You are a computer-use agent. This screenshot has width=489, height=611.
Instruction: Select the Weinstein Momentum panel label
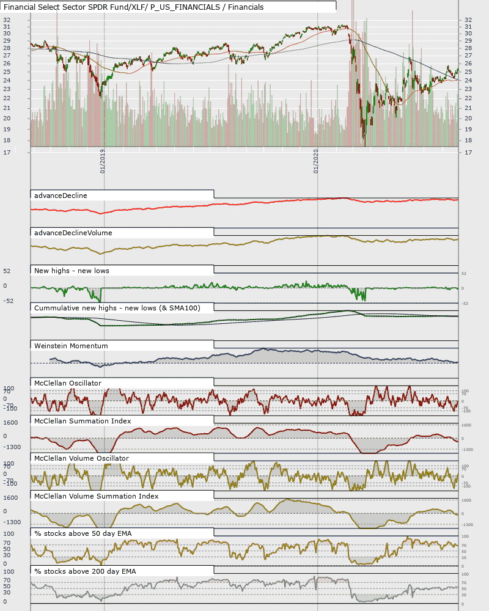pyautogui.click(x=71, y=346)
